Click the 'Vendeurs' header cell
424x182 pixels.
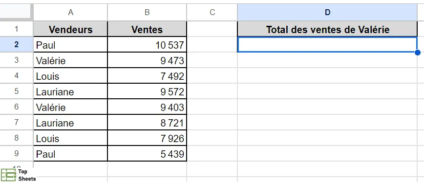70,29
